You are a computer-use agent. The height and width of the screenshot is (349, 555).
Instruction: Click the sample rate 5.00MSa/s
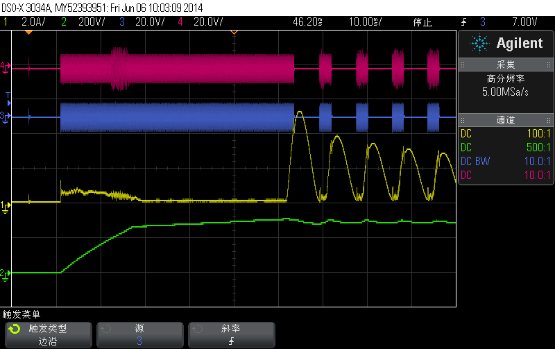pos(505,92)
